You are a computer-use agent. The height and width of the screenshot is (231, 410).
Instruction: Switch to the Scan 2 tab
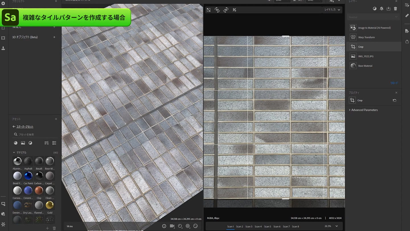[239, 226]
